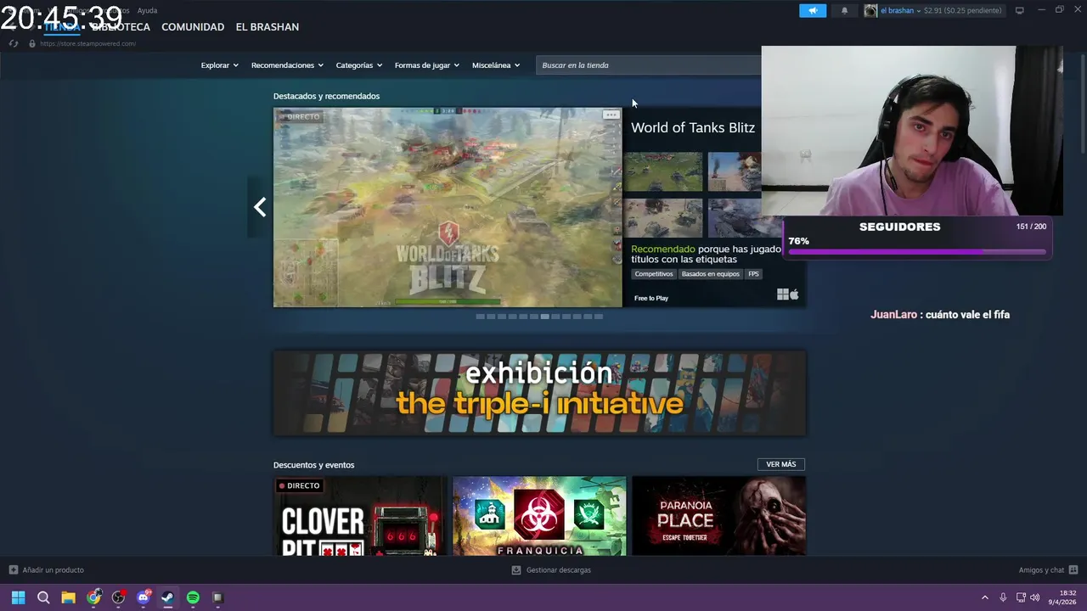
Task: Open the triple-i initiative exhibición banner
Action: pos(539,394)
